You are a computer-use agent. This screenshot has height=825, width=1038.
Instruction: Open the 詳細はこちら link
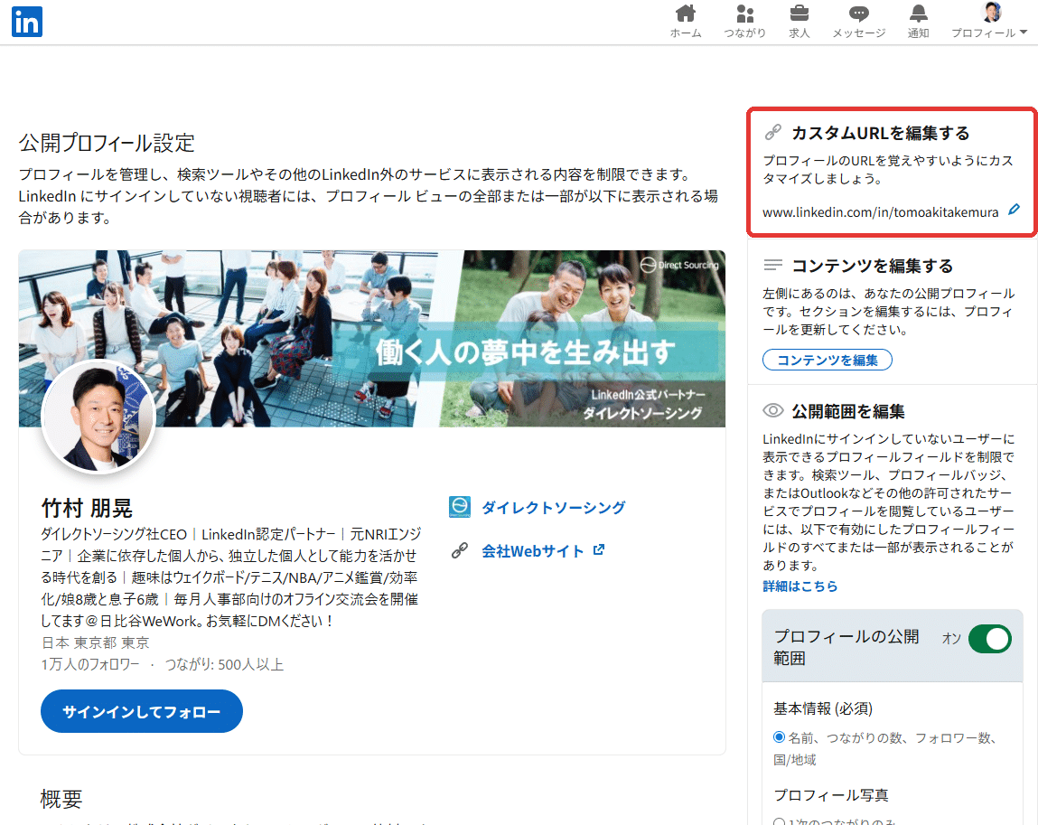click(x=800, y=586)
